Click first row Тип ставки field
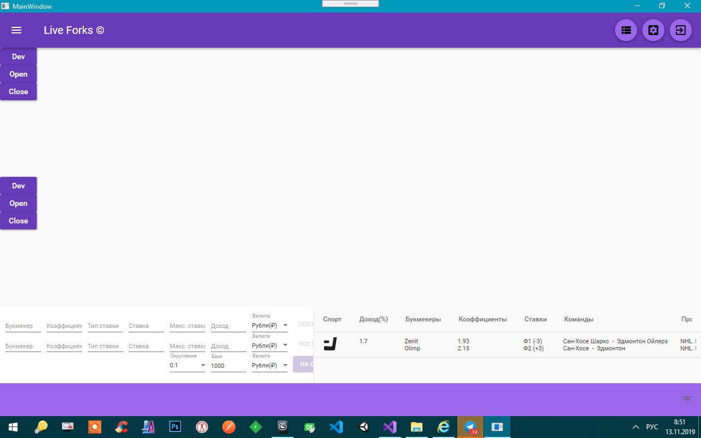The width and height of the screenshot is (701, 438). tap(105, 326)
